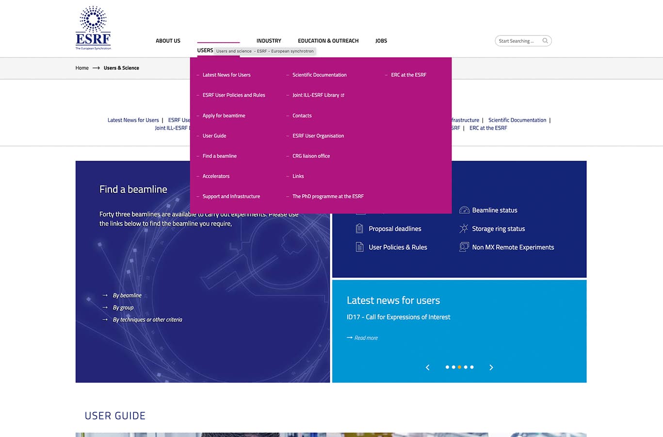Click the Find a beamline heading
The width and height of the screenshot is (663, 437).
click(133, 189)
